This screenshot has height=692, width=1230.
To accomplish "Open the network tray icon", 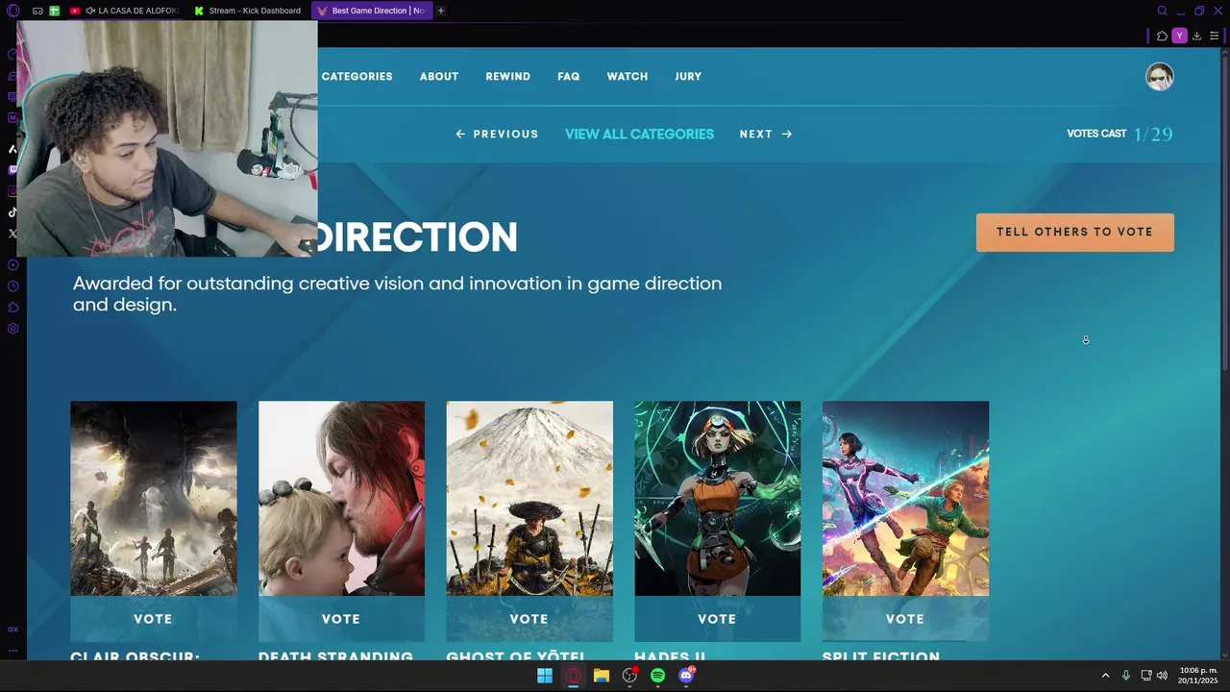I will click(x=1146, y=676).
